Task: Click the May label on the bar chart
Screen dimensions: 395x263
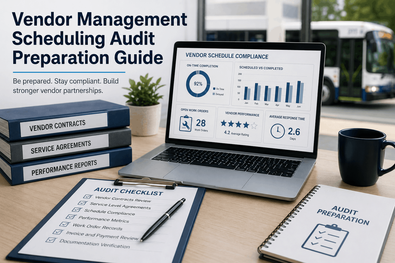Action: [288, 106]
